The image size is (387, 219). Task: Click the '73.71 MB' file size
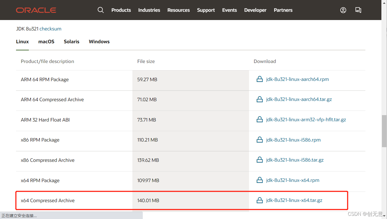pos(147,120)
